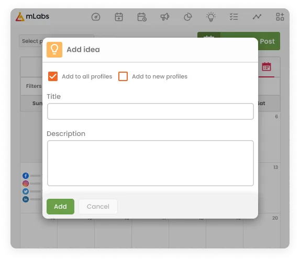Image resolution: width=300 pixels, height=261 pixels.
Task: Open the line graph analytics icon
Action: (257, 17)
